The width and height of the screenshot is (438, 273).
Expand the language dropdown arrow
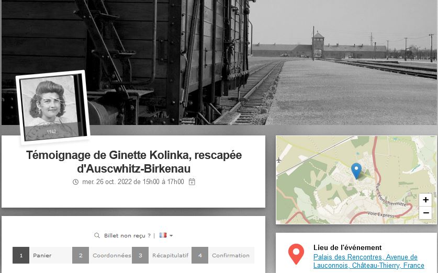click(171, 235)
